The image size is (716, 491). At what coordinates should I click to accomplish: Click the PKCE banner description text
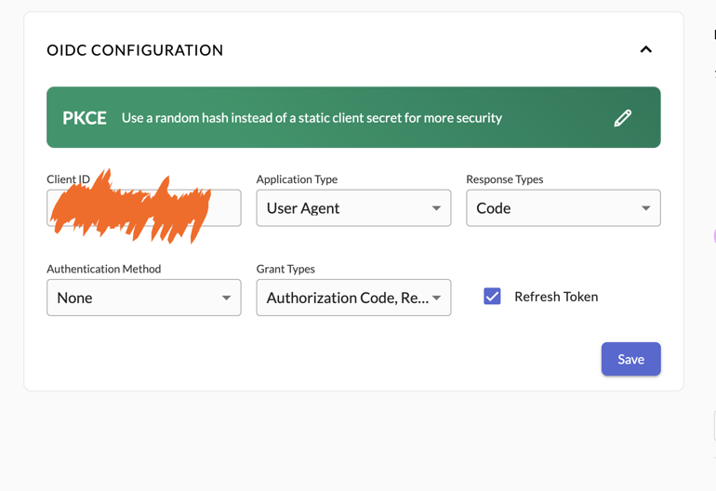pyautogui.click(x=312, y=118)
